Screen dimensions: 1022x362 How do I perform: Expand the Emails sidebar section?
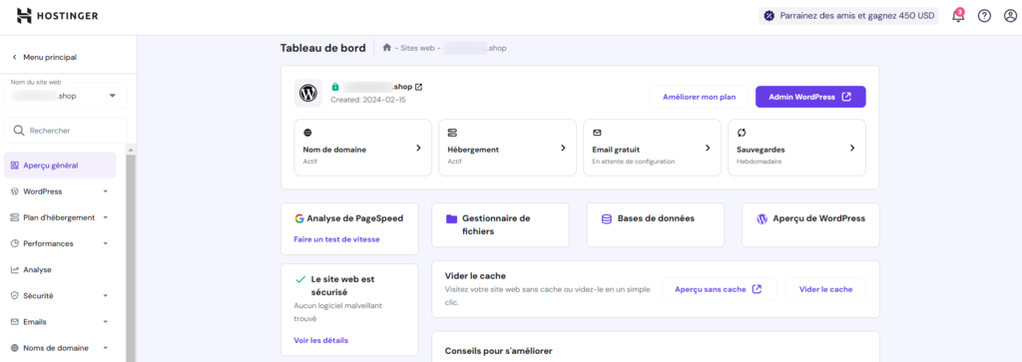[105, 322]
